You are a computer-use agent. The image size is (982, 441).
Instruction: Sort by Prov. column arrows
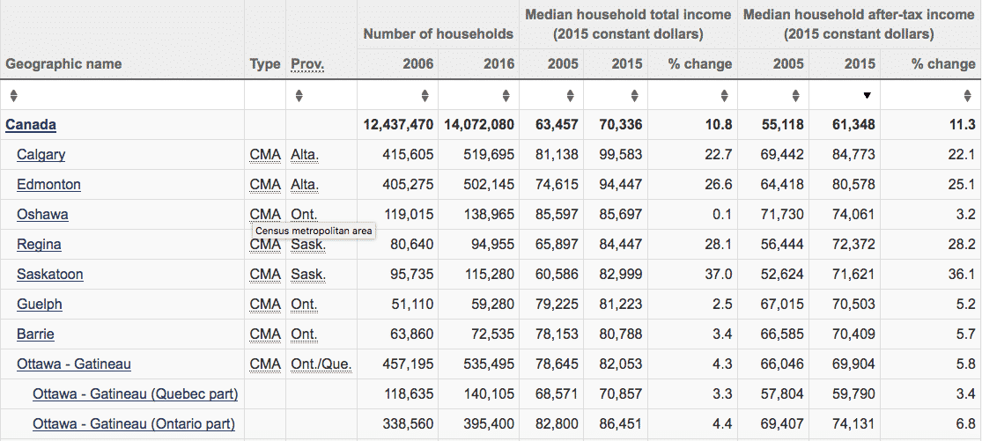[x=299, y=96]
